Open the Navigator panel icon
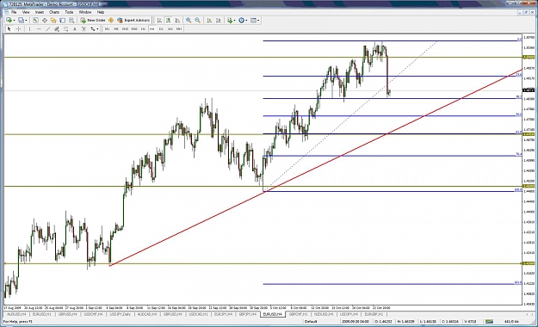 click(x=53, y=21)
